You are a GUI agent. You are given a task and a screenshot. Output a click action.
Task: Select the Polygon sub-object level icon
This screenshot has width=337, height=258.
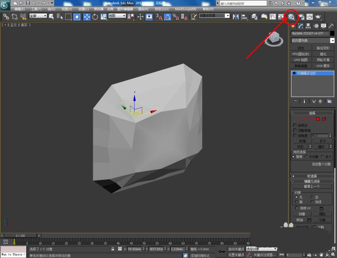[x=317, y=119]
